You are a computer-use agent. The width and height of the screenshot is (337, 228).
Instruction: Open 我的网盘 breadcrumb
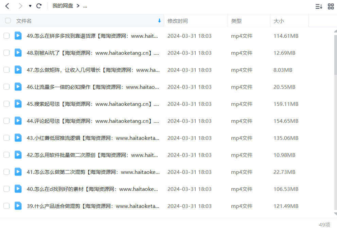pos(63,6)
